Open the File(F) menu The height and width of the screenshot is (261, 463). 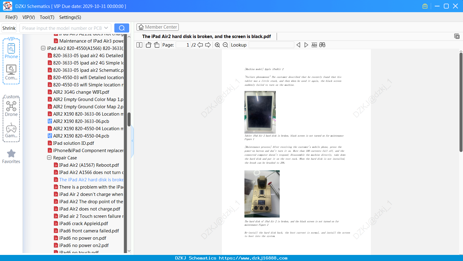pyautogui.click(x=12, y=17)
